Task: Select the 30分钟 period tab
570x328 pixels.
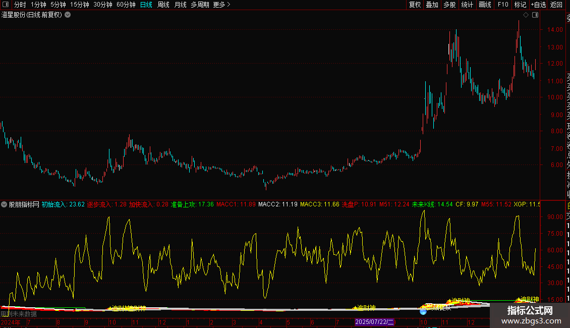Action: point(103,5)
